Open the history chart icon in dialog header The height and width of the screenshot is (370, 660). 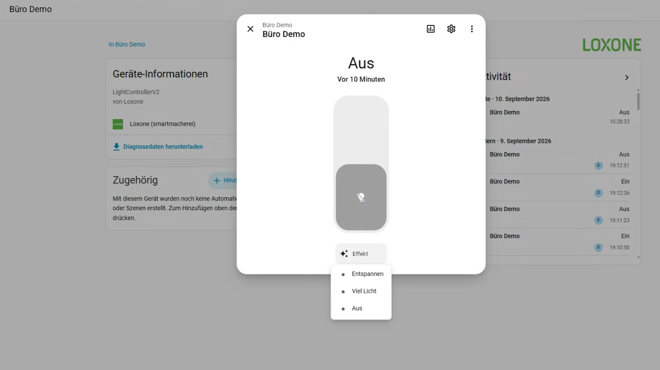coord(431,29)
